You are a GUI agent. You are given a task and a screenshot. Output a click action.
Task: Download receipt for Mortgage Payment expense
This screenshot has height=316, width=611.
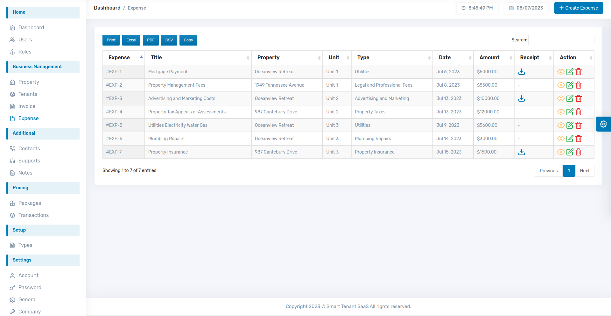[521, 72]
